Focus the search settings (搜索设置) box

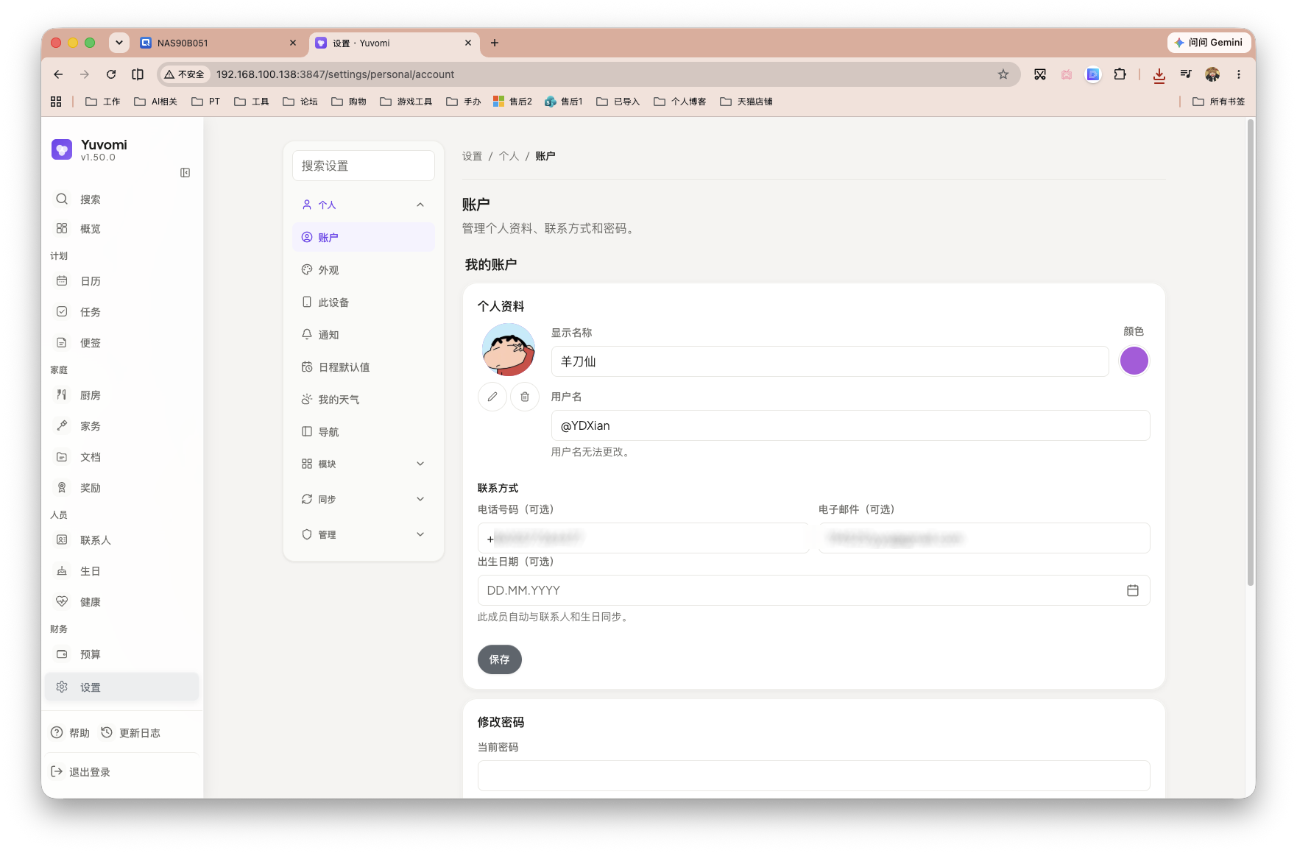point(364,166)
